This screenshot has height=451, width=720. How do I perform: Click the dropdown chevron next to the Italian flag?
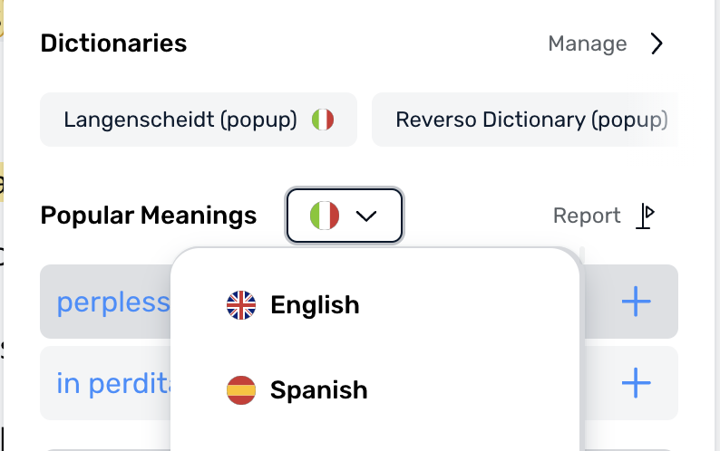coord(366,216)
